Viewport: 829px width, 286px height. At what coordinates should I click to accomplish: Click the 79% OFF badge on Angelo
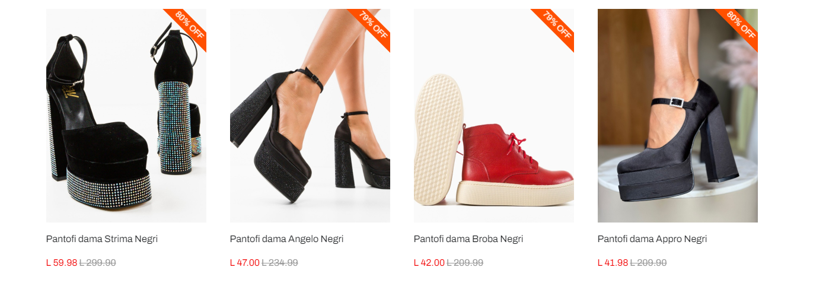[x=374, y=24]
